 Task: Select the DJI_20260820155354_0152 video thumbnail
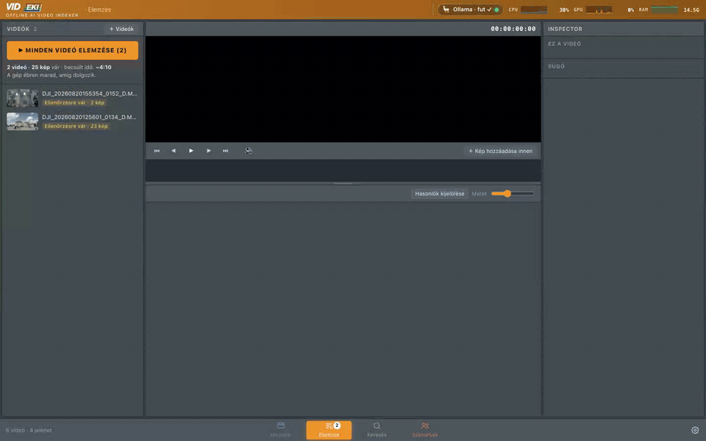(x=23, y=98)
